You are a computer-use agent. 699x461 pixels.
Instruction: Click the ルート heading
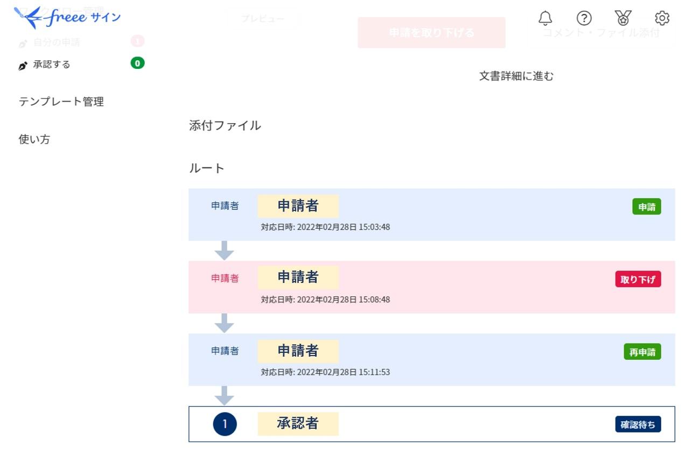pyautogui.click(x=207, y=168)
